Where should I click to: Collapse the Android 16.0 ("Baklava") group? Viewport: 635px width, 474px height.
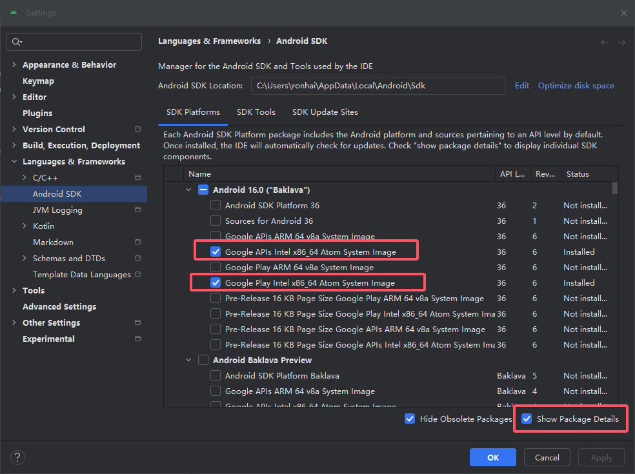pos(188,190)
